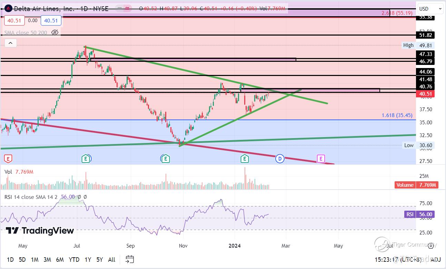Click the 44.06 price axis label
Screen dimensions: 446x269
pyautogui.click(x=425, y=72)
